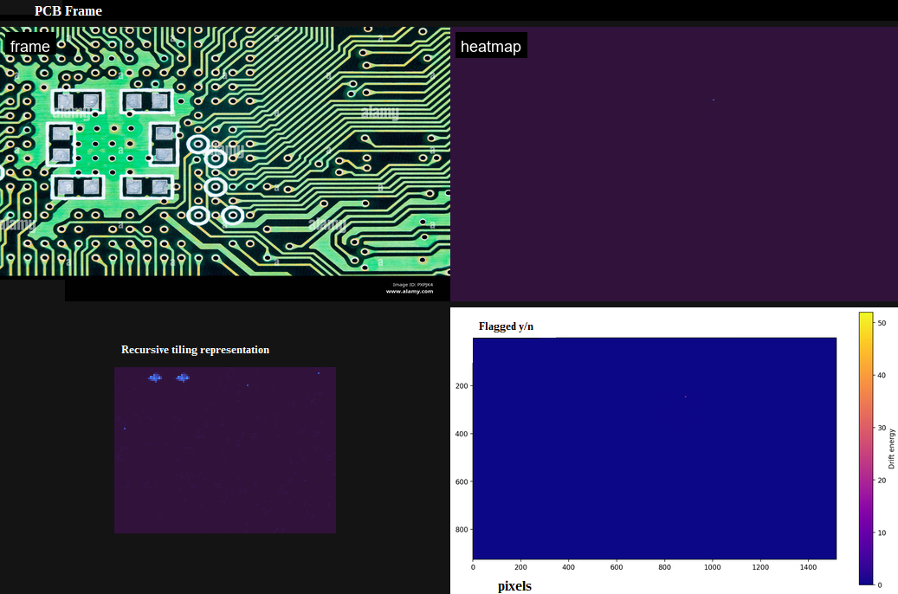Click the 'pixels' axis label
Image resolution: width=898 pixels, height=594 pixels.
tap(514, 586)
